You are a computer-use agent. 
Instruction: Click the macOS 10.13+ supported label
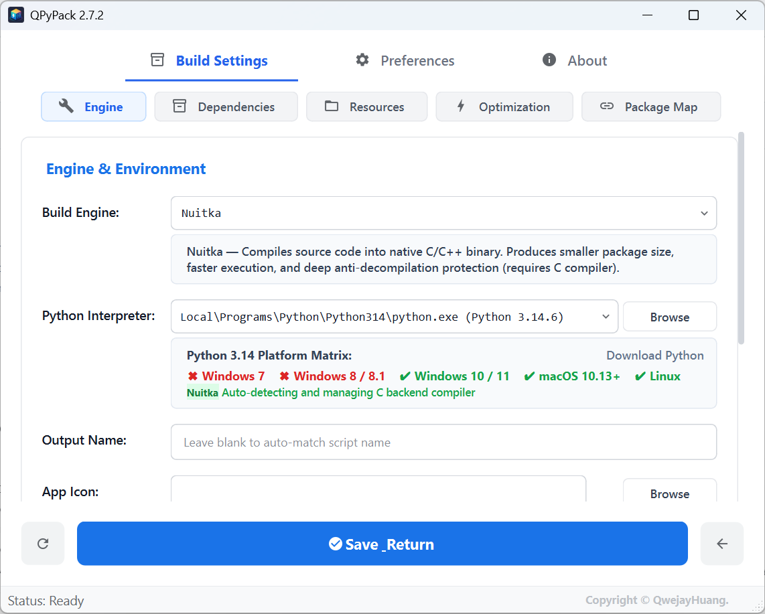pos(572,376)
